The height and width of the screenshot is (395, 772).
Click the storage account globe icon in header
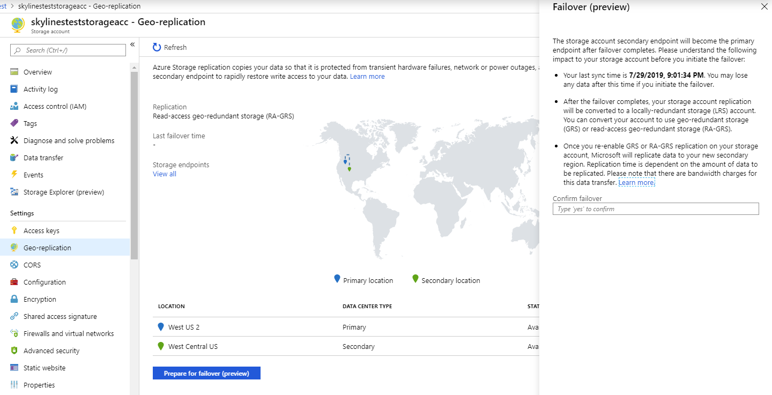tap(18, 25)
